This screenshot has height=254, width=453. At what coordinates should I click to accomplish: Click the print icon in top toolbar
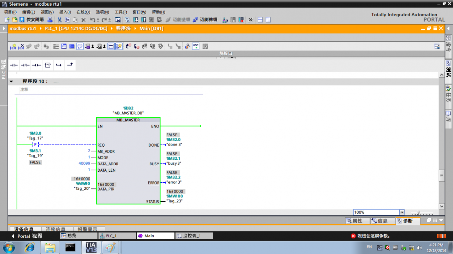point(50,20)
